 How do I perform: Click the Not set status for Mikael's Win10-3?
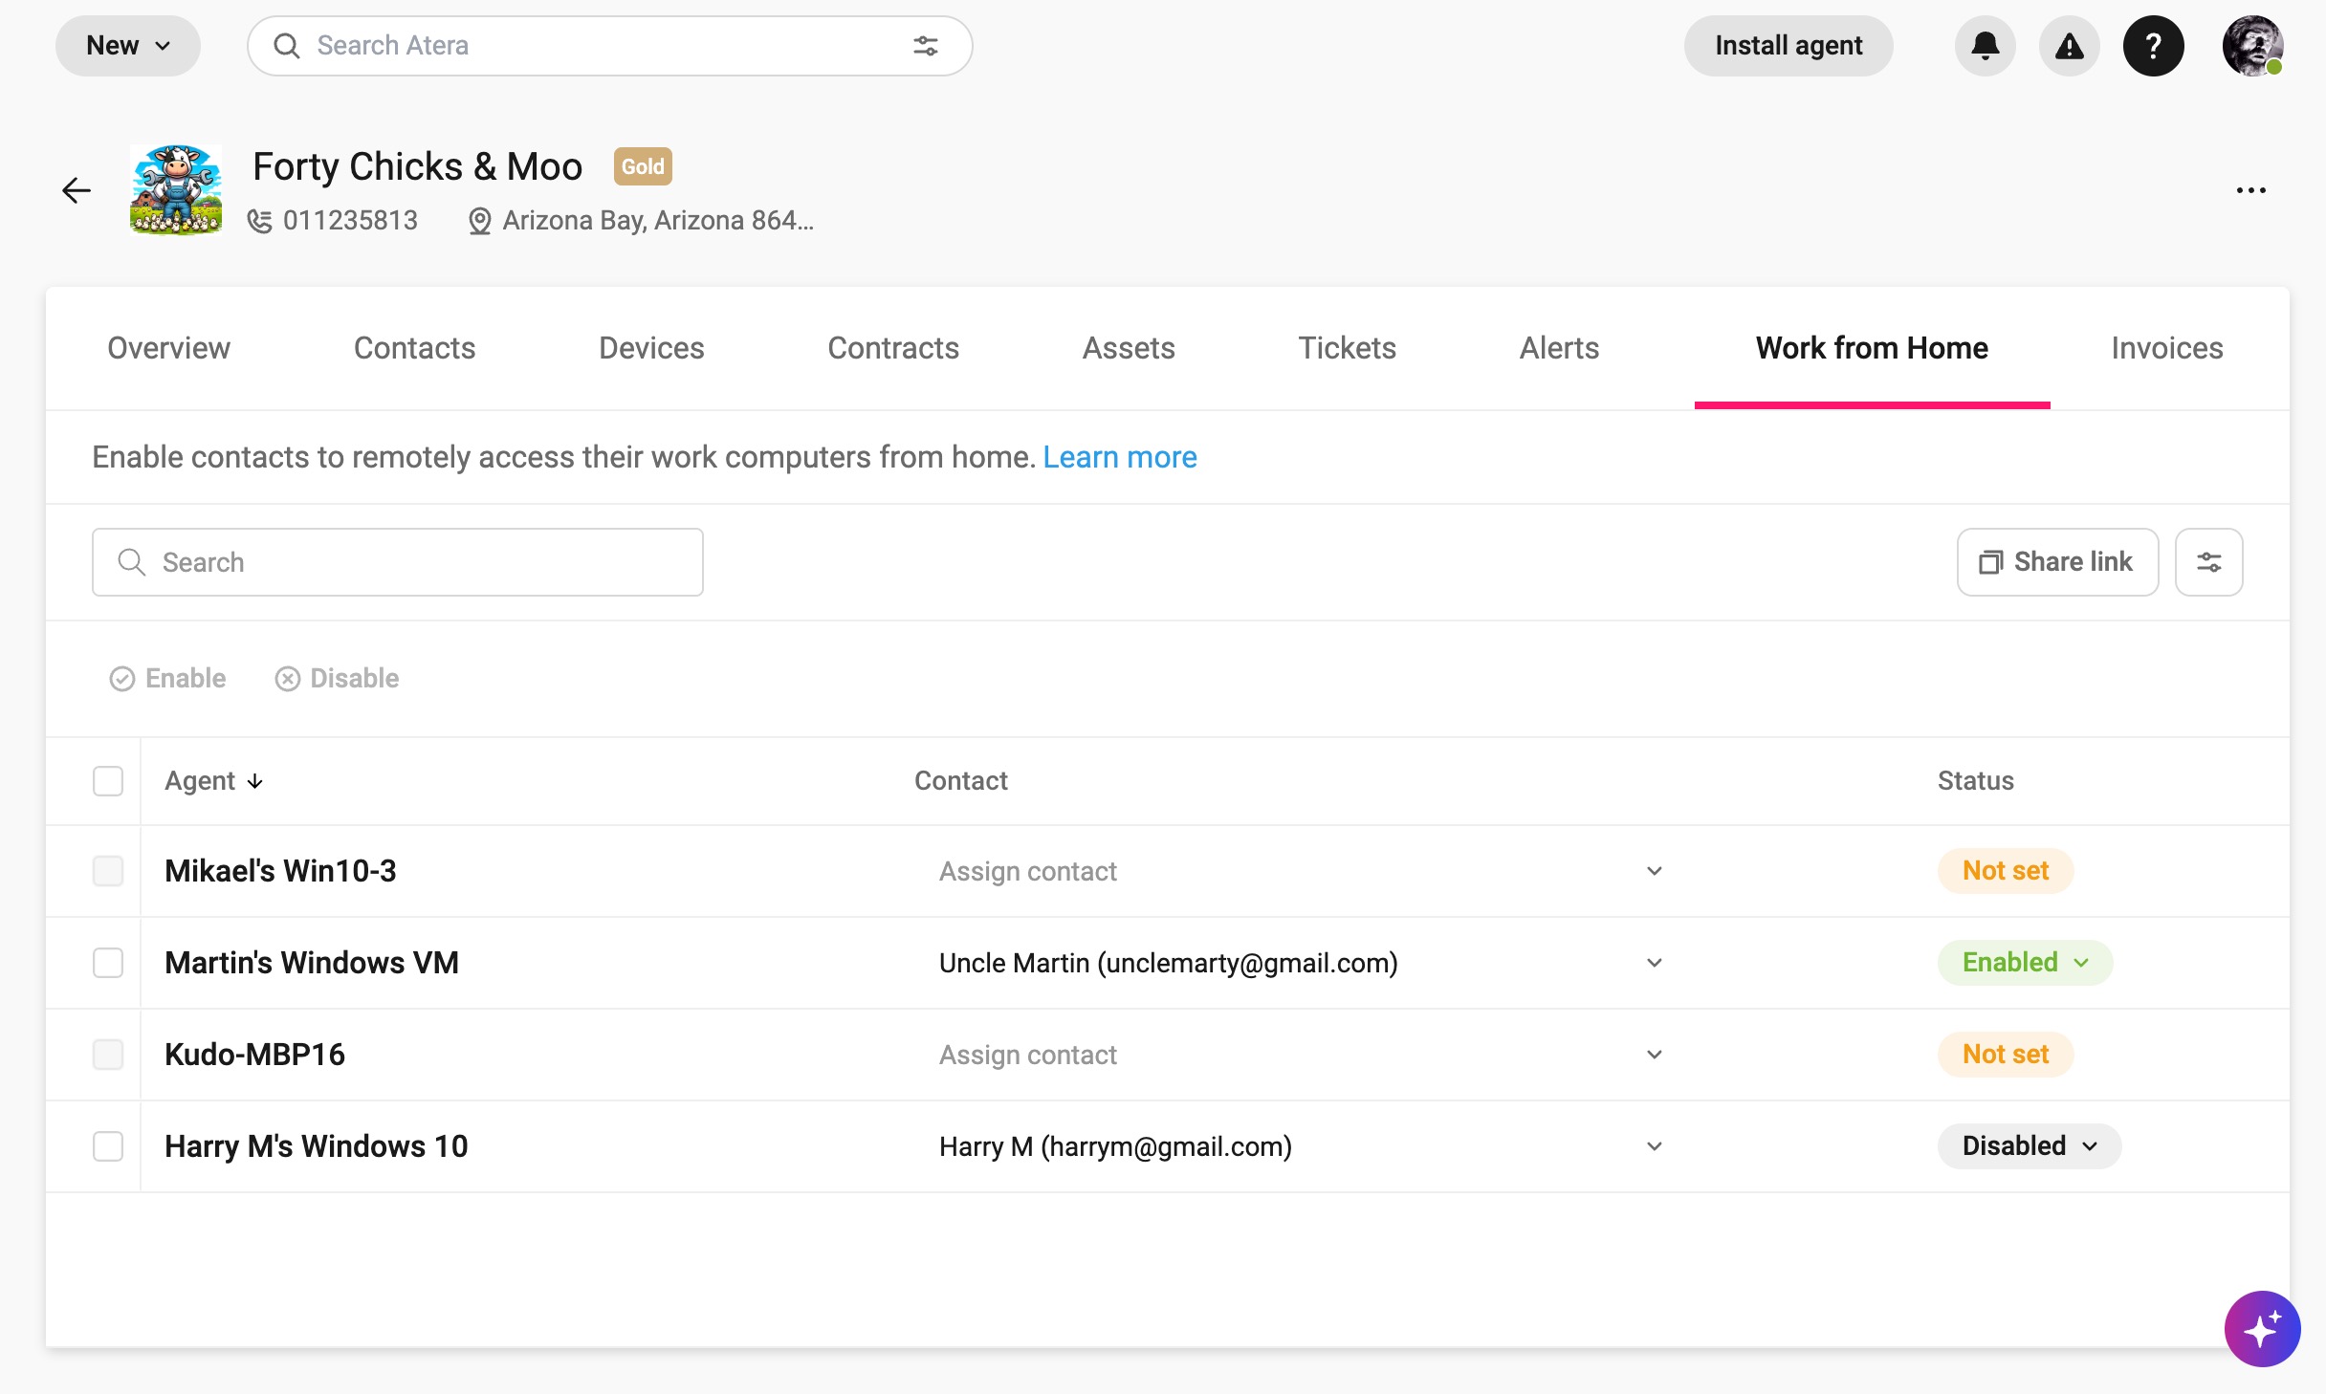click(x=2006, y=871)
